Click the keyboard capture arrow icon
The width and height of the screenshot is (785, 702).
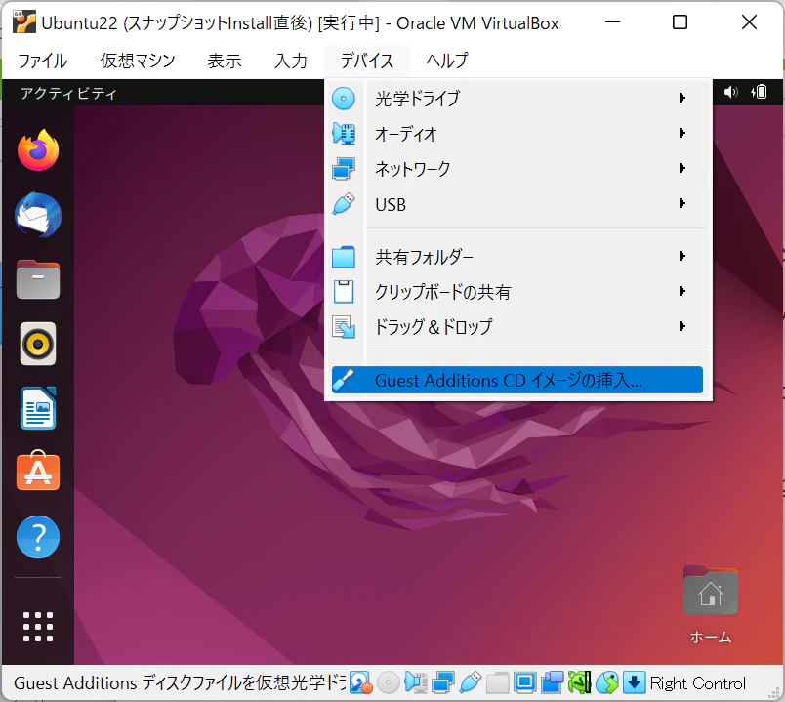(634, 682)
